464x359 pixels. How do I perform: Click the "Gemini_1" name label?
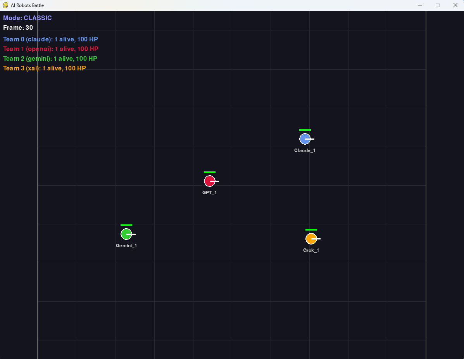tap(126, 246)
